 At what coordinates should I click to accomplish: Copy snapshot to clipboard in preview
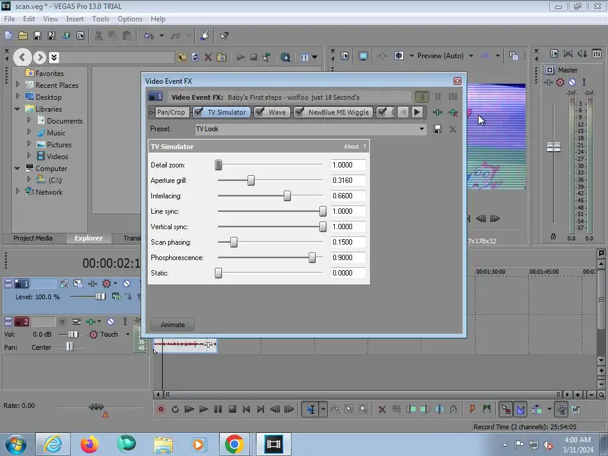click(514, 56)
